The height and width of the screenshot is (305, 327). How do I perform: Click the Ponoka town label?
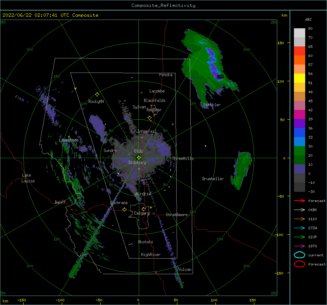point(166,75)
